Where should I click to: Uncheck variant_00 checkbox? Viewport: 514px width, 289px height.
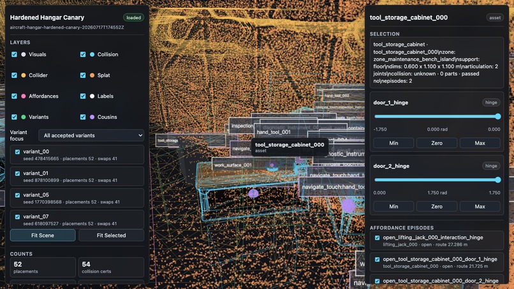tap(17, 152)
